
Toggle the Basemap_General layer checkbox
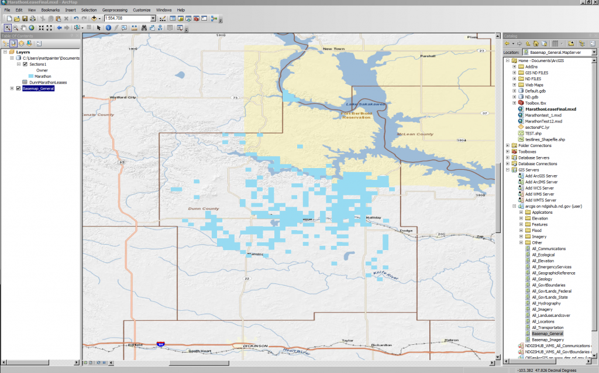pos(18,88)
